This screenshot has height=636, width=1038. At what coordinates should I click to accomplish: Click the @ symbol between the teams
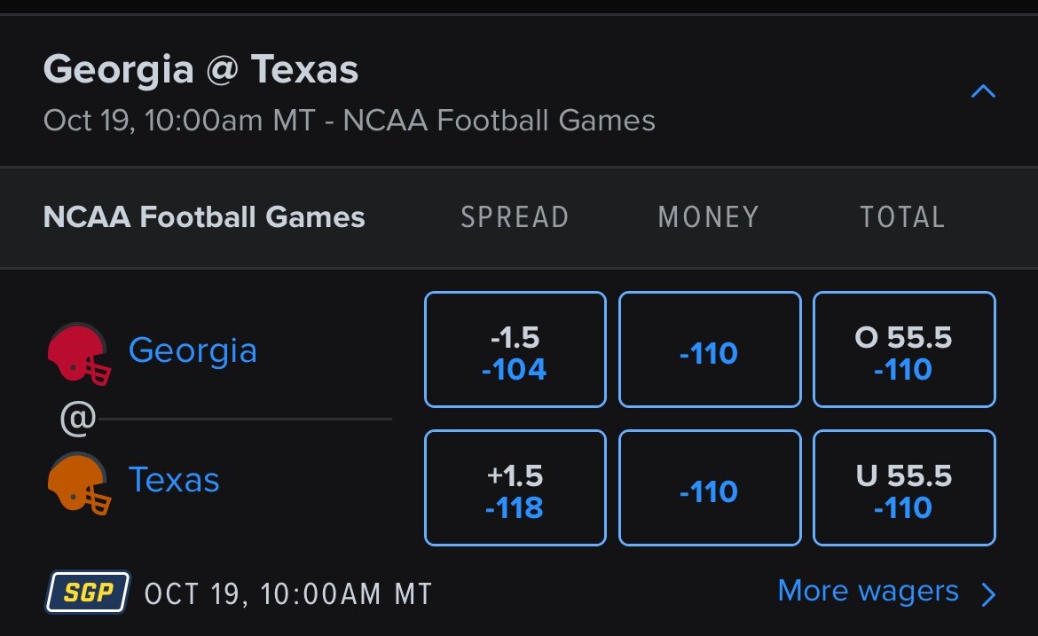(x=78, y=419)
